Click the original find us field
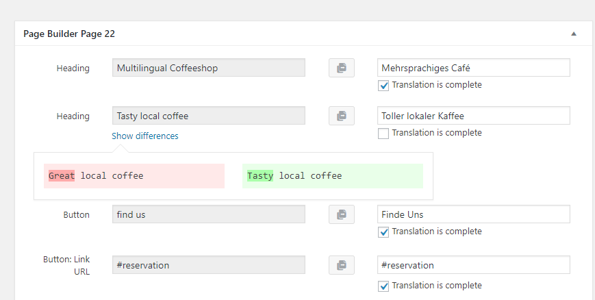Viewport: 595px width, 300px height. pos(209,214)
